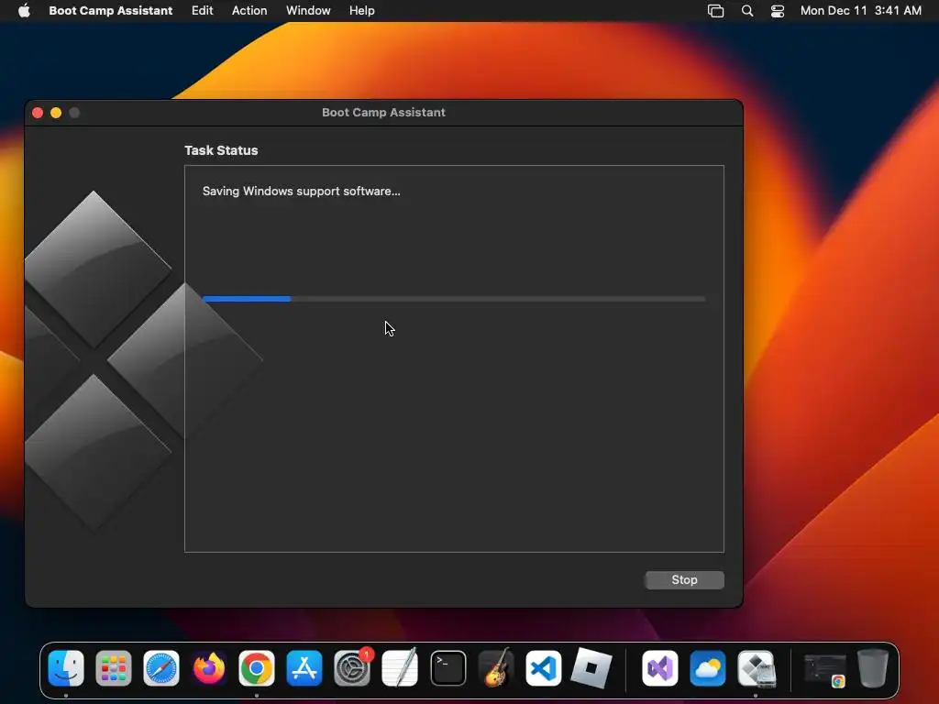The height and width of the screenshot is (704, 939).
Task: Minimize the Boot Camp Assistant window
Action: coord(56,113)
